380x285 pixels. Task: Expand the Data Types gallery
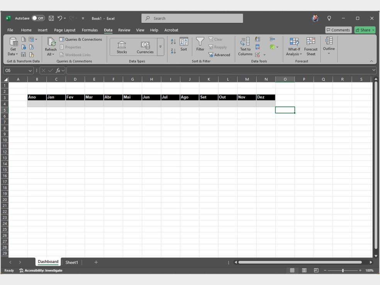pyautogui.click(x=160, y=46)
